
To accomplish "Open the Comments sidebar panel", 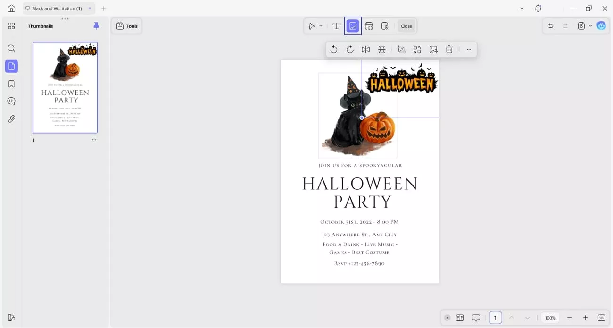I will tap(11, 101).
